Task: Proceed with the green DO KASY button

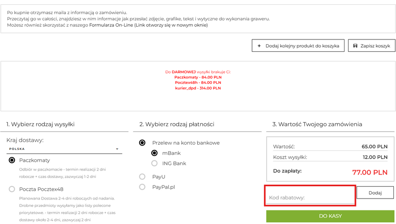Action: pyautogui.click(x=330, y=216)
